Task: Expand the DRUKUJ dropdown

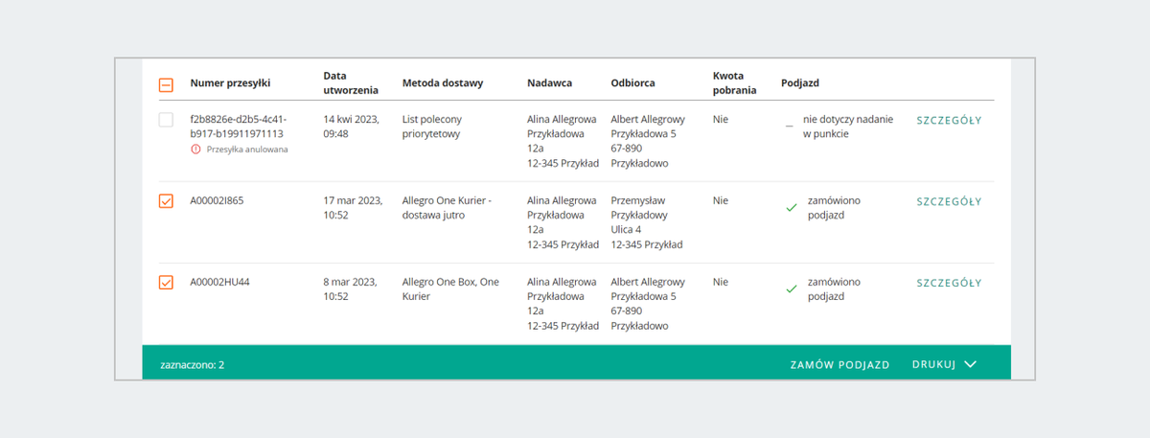Action: (x=944, y=365)
